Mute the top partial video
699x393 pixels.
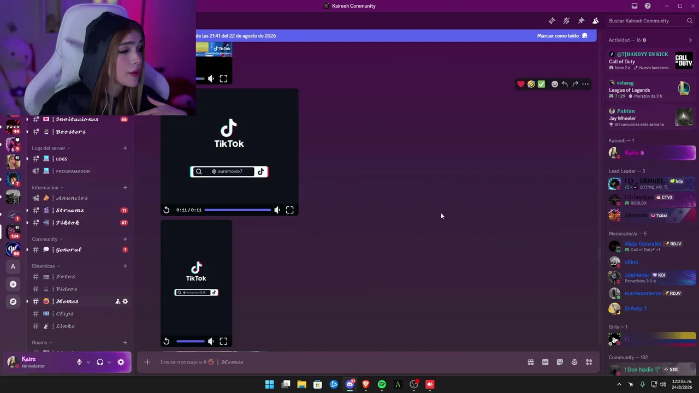coord(211,79)
